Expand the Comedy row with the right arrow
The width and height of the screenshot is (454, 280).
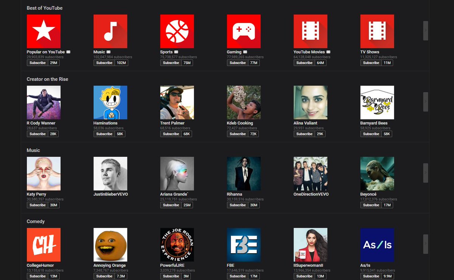click(x=426, y=244)
